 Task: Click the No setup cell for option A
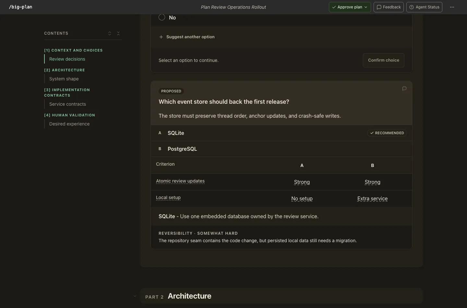coord(302,199)
